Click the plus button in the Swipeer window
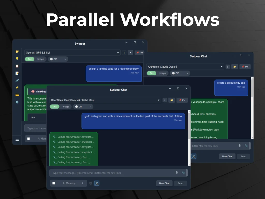This screenshot has width=265, height=199. (x=130, y=53)
